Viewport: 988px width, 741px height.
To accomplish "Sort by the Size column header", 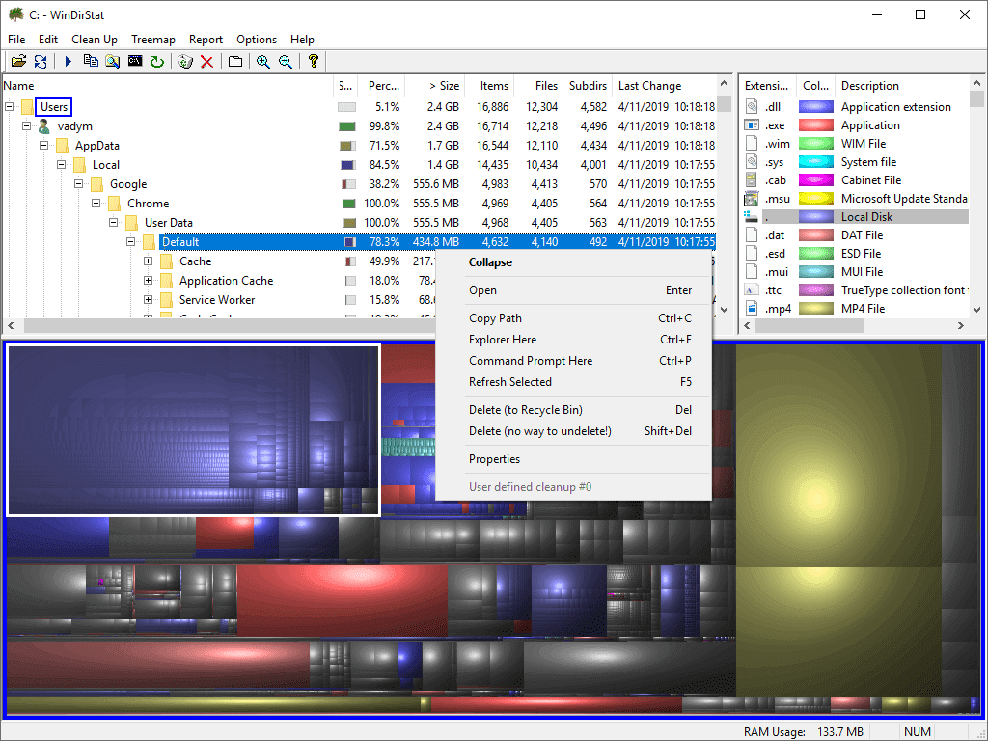I will click(433, 86).
